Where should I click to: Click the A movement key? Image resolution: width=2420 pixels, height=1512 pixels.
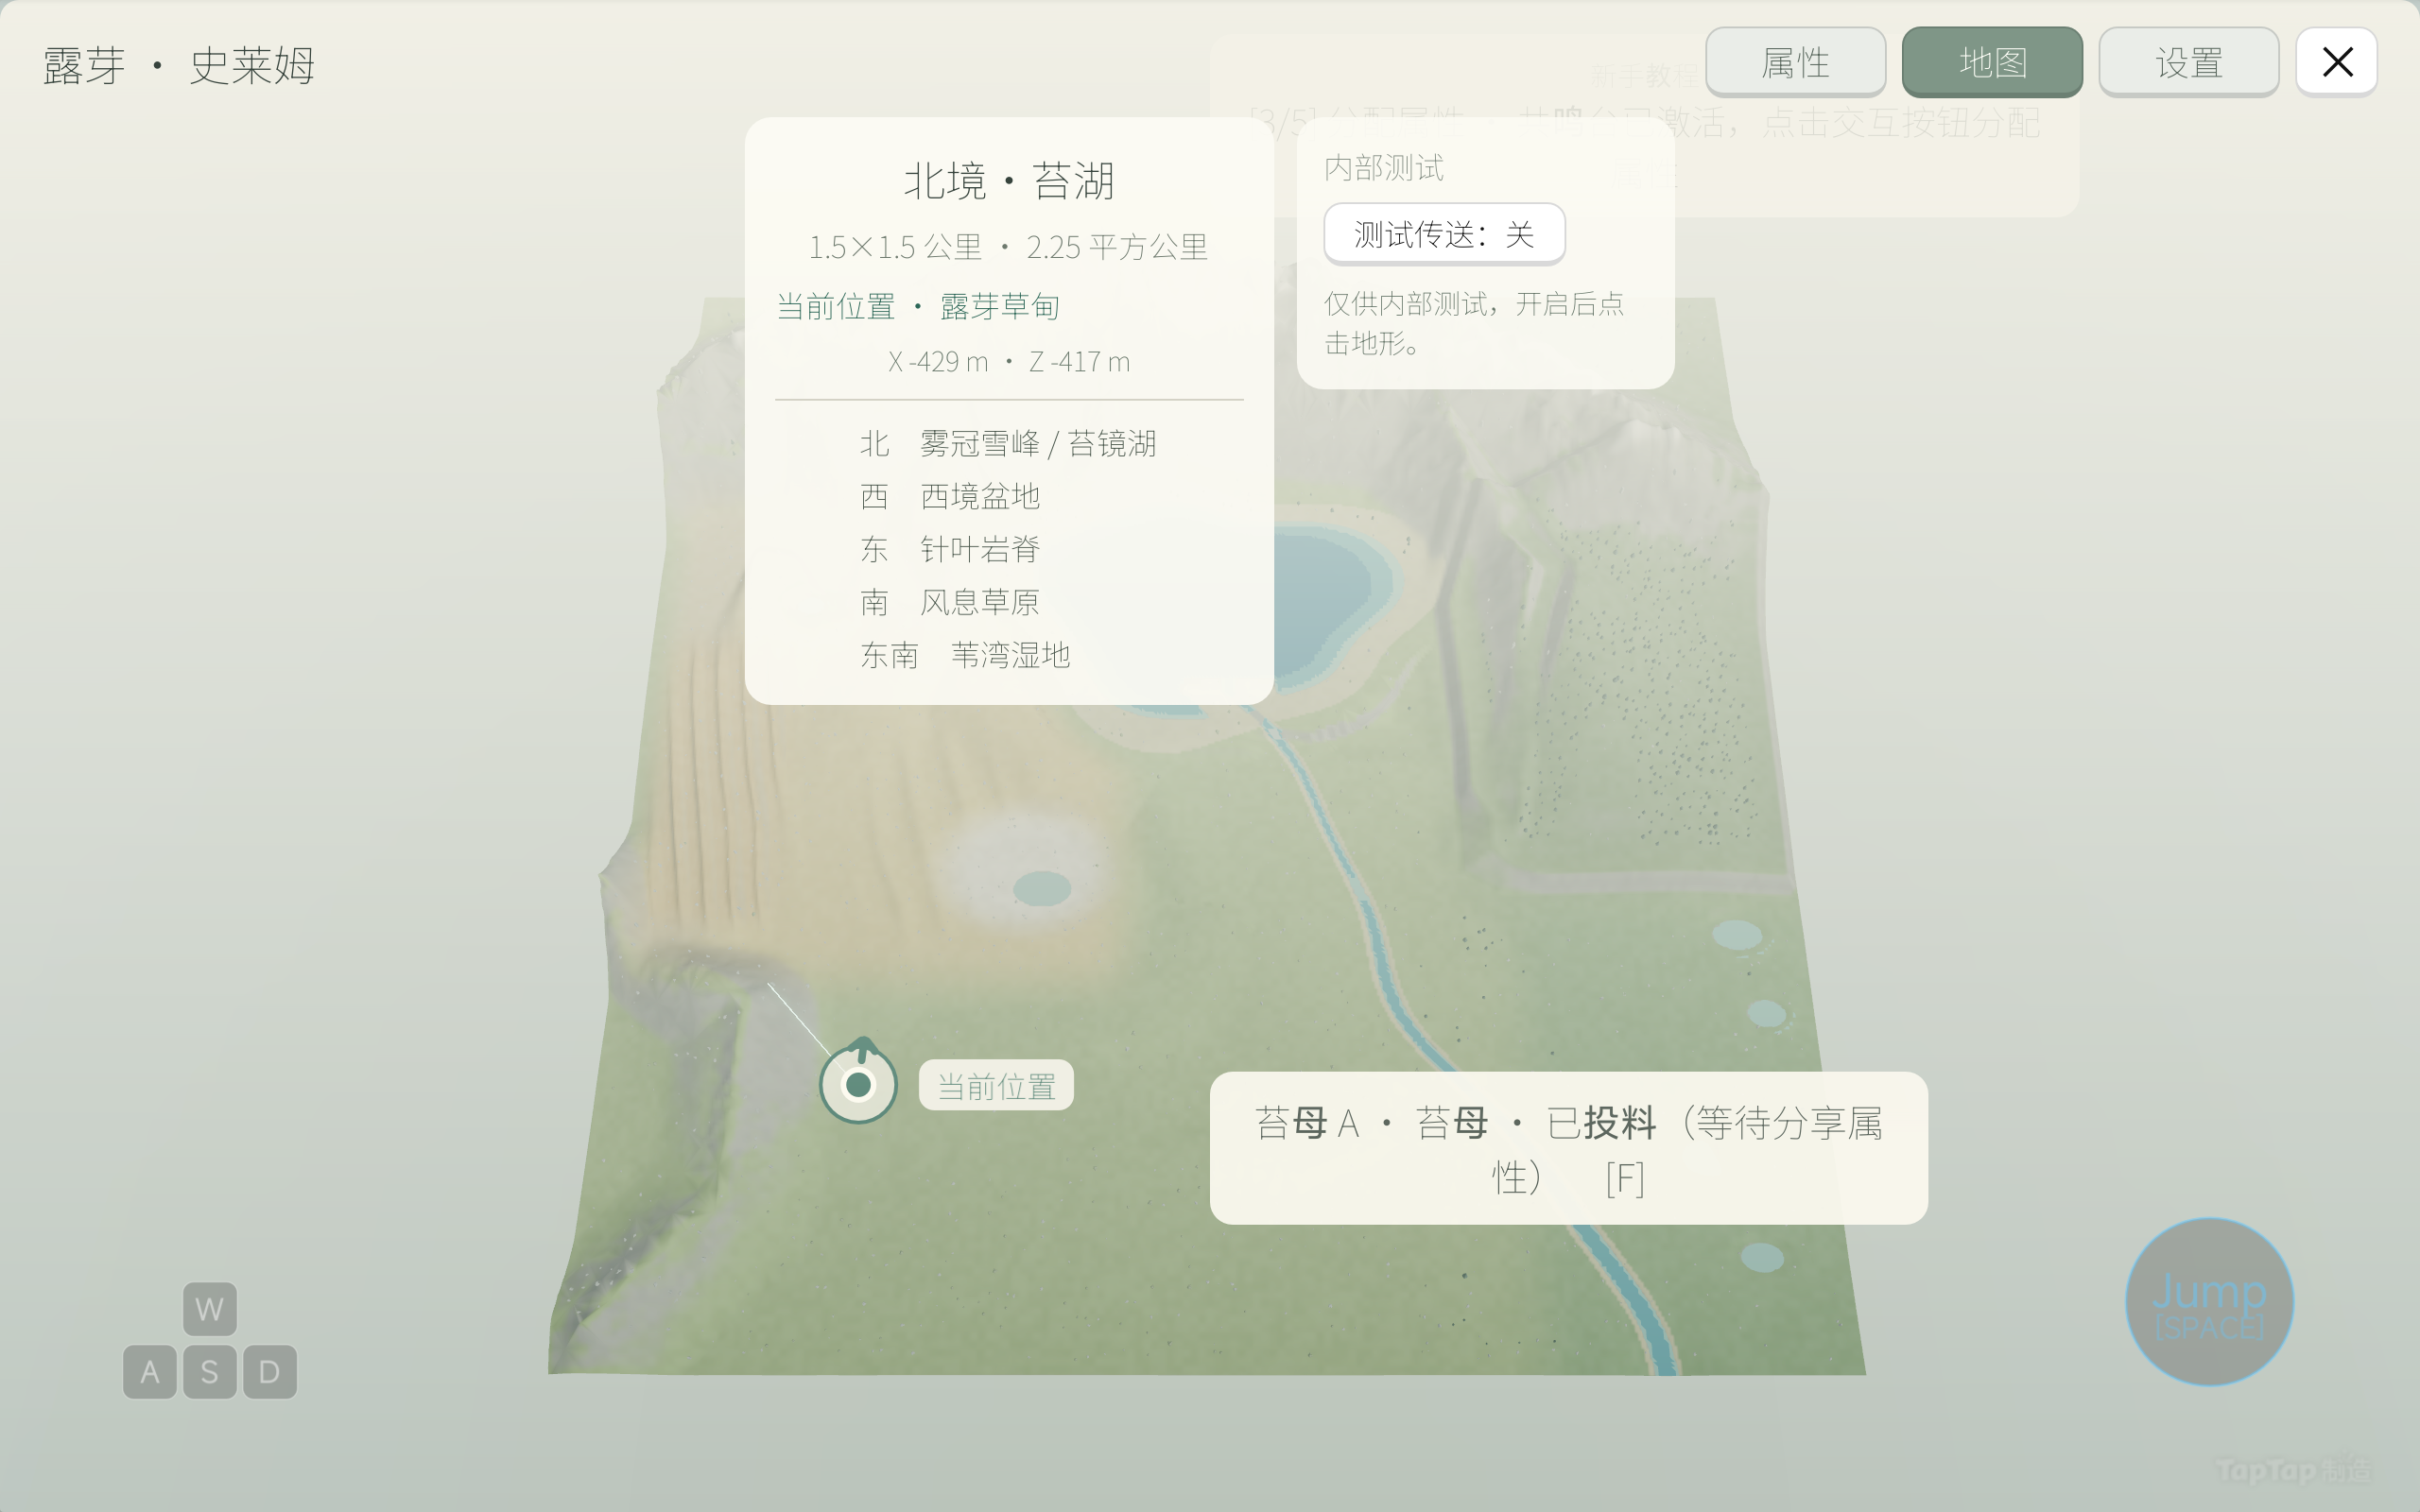click(x=150, y=1371)
